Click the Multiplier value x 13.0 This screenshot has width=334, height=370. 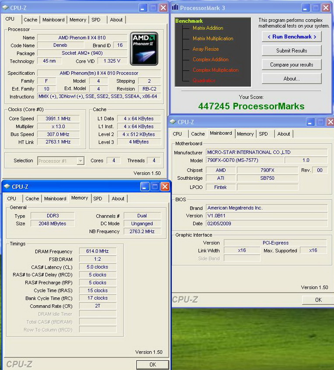point(58,126)
